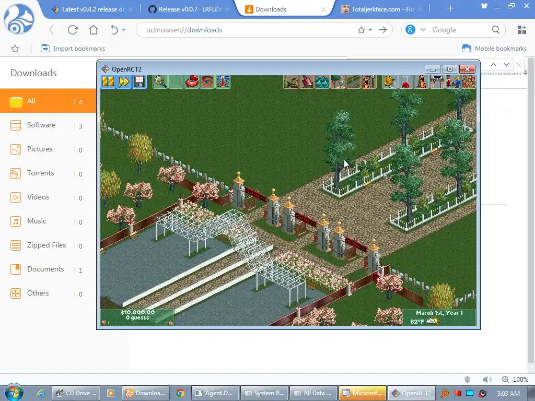Select the Software downloads category
Image resolution: width=535 pixels, height=401 pixels.
tap(48, 125)
